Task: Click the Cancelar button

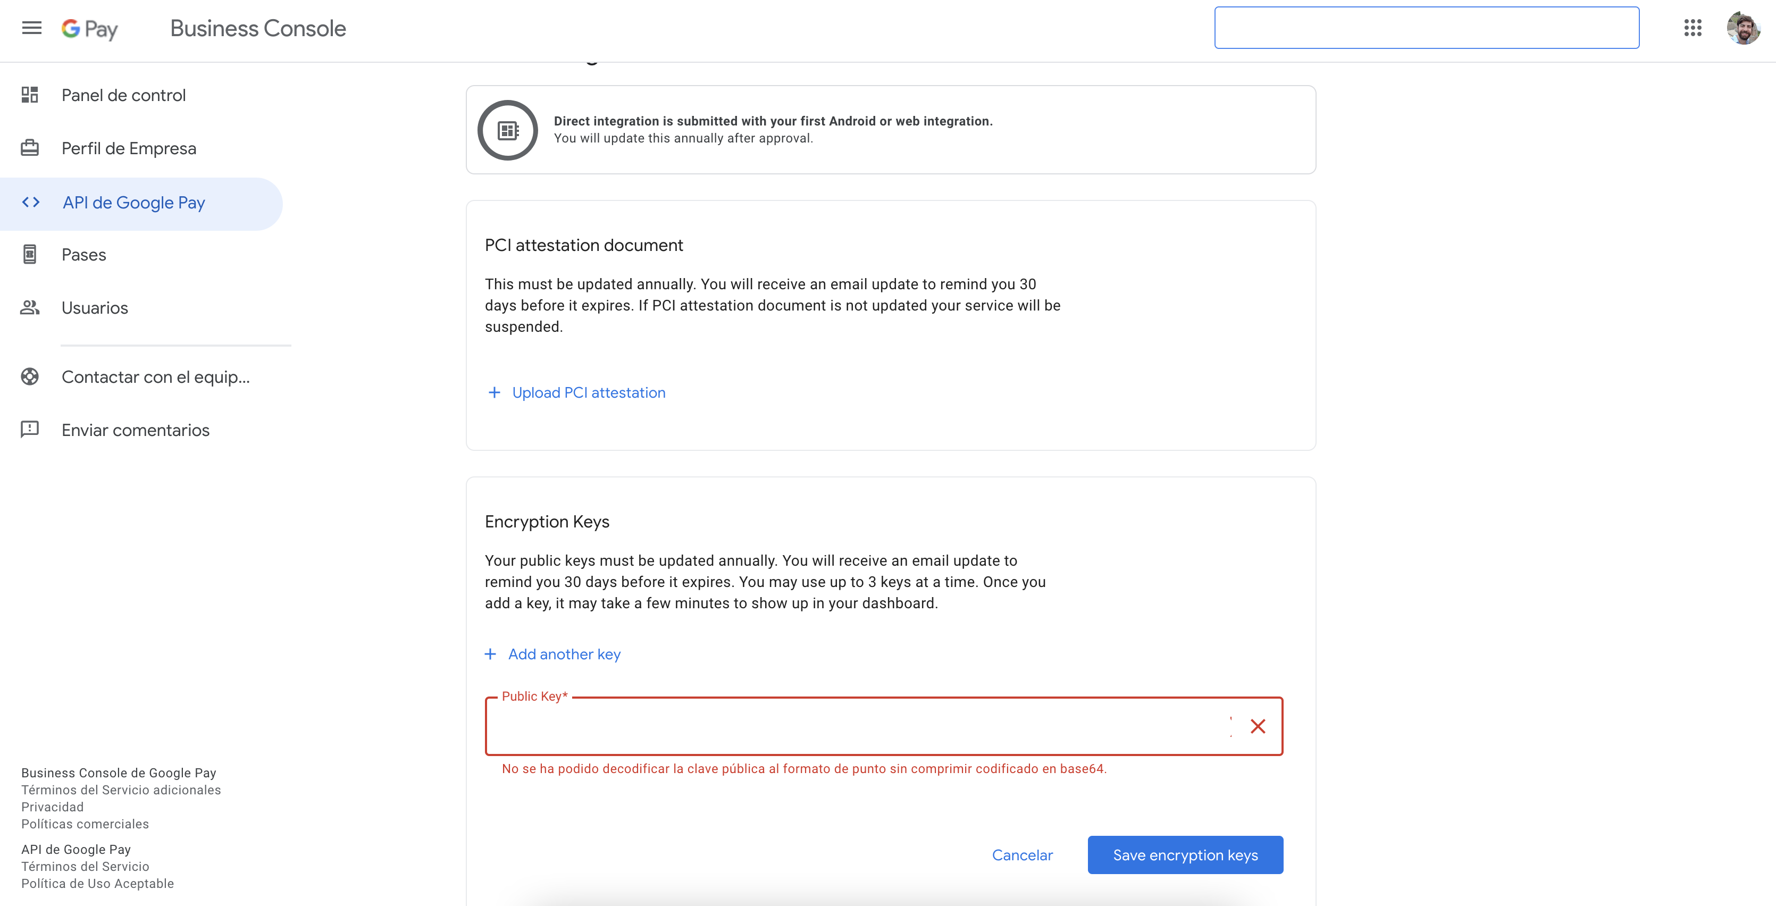Action: (1023, 855)
